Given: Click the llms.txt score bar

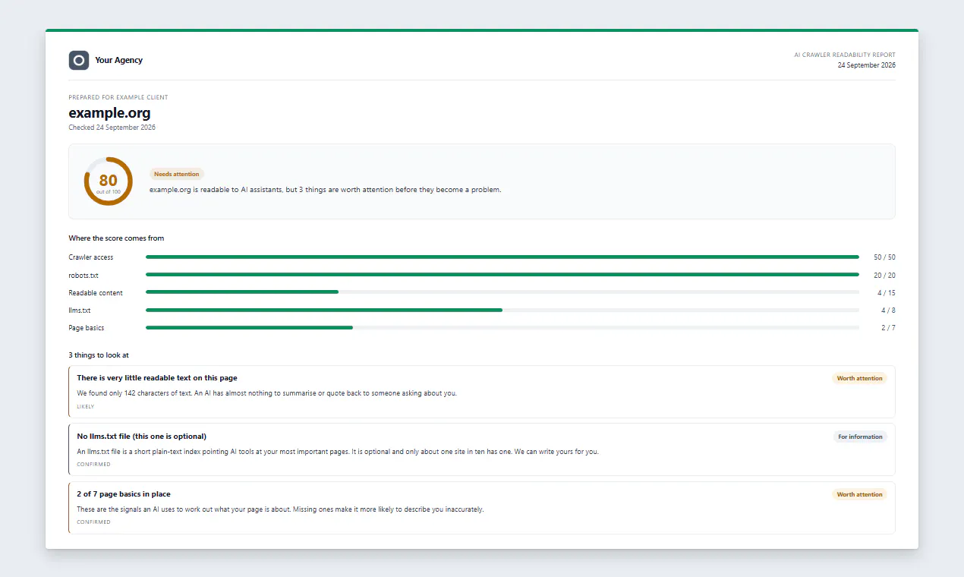Looking at the screenshot, I should coord(502,310).
